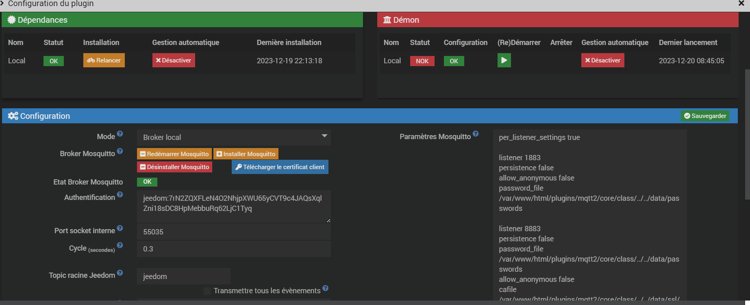This screenshot has width=750, height=305.
Task: Click the help icon for Port socket interne
Action: point(120,228)
